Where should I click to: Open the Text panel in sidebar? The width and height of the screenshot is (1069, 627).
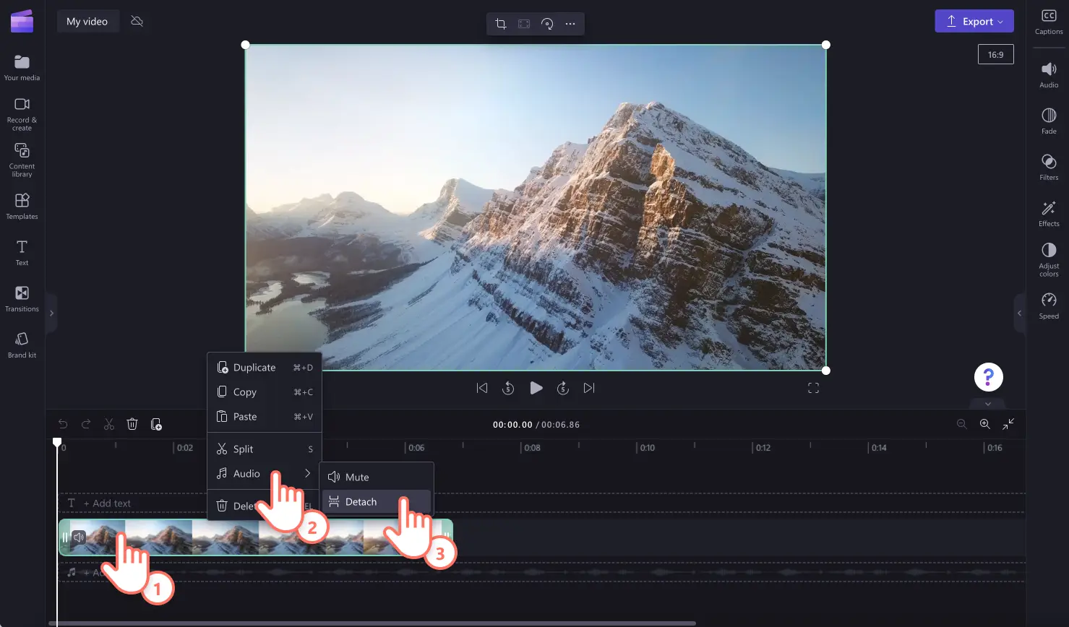tap(22, 253)
